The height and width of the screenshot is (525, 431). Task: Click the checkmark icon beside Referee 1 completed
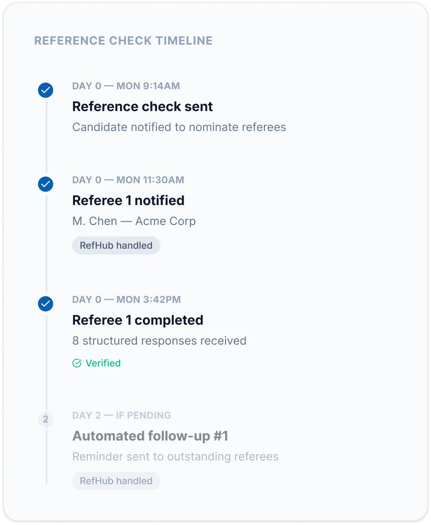tap(46, 304)
